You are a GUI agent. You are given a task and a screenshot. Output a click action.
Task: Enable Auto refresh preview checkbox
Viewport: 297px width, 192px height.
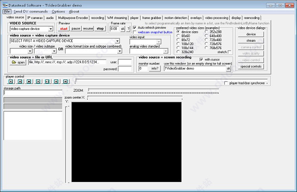click(x=135, y=28)
